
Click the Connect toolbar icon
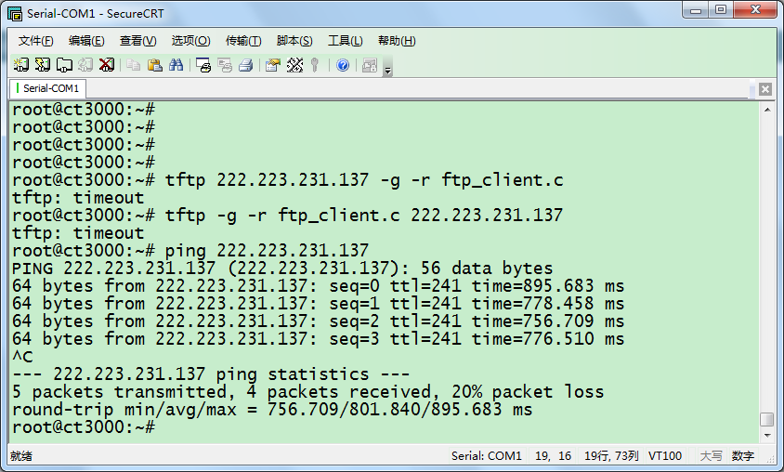[x=21, y=65]
